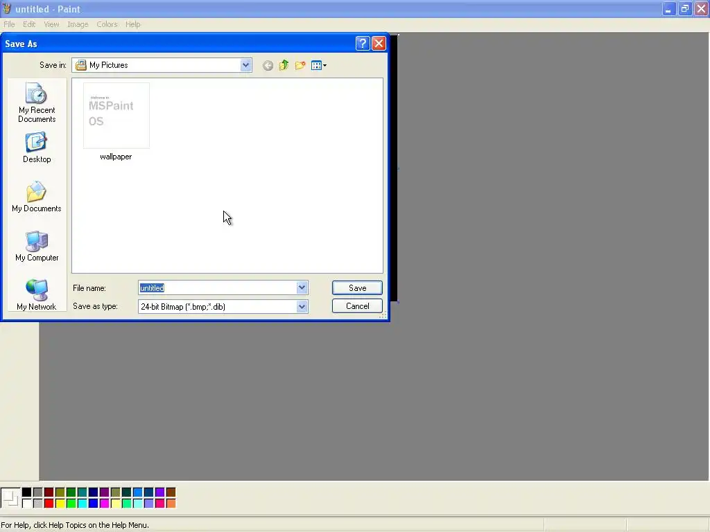This screenshot has width=710, height=532.
Task: Pick the brown color swatch
Action: (171, 493)
